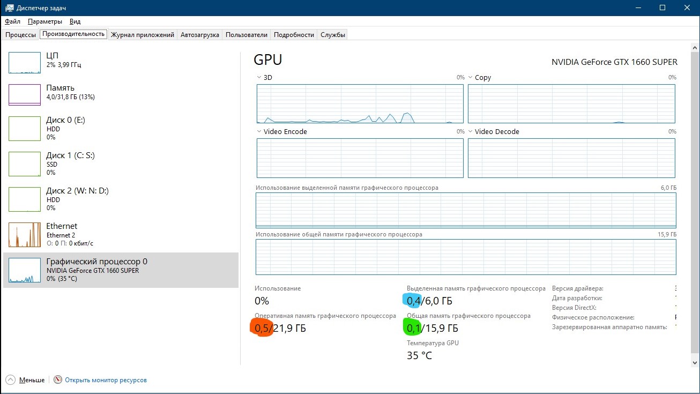Click the Графический процессор 0 thumbnail

point(25,270)
